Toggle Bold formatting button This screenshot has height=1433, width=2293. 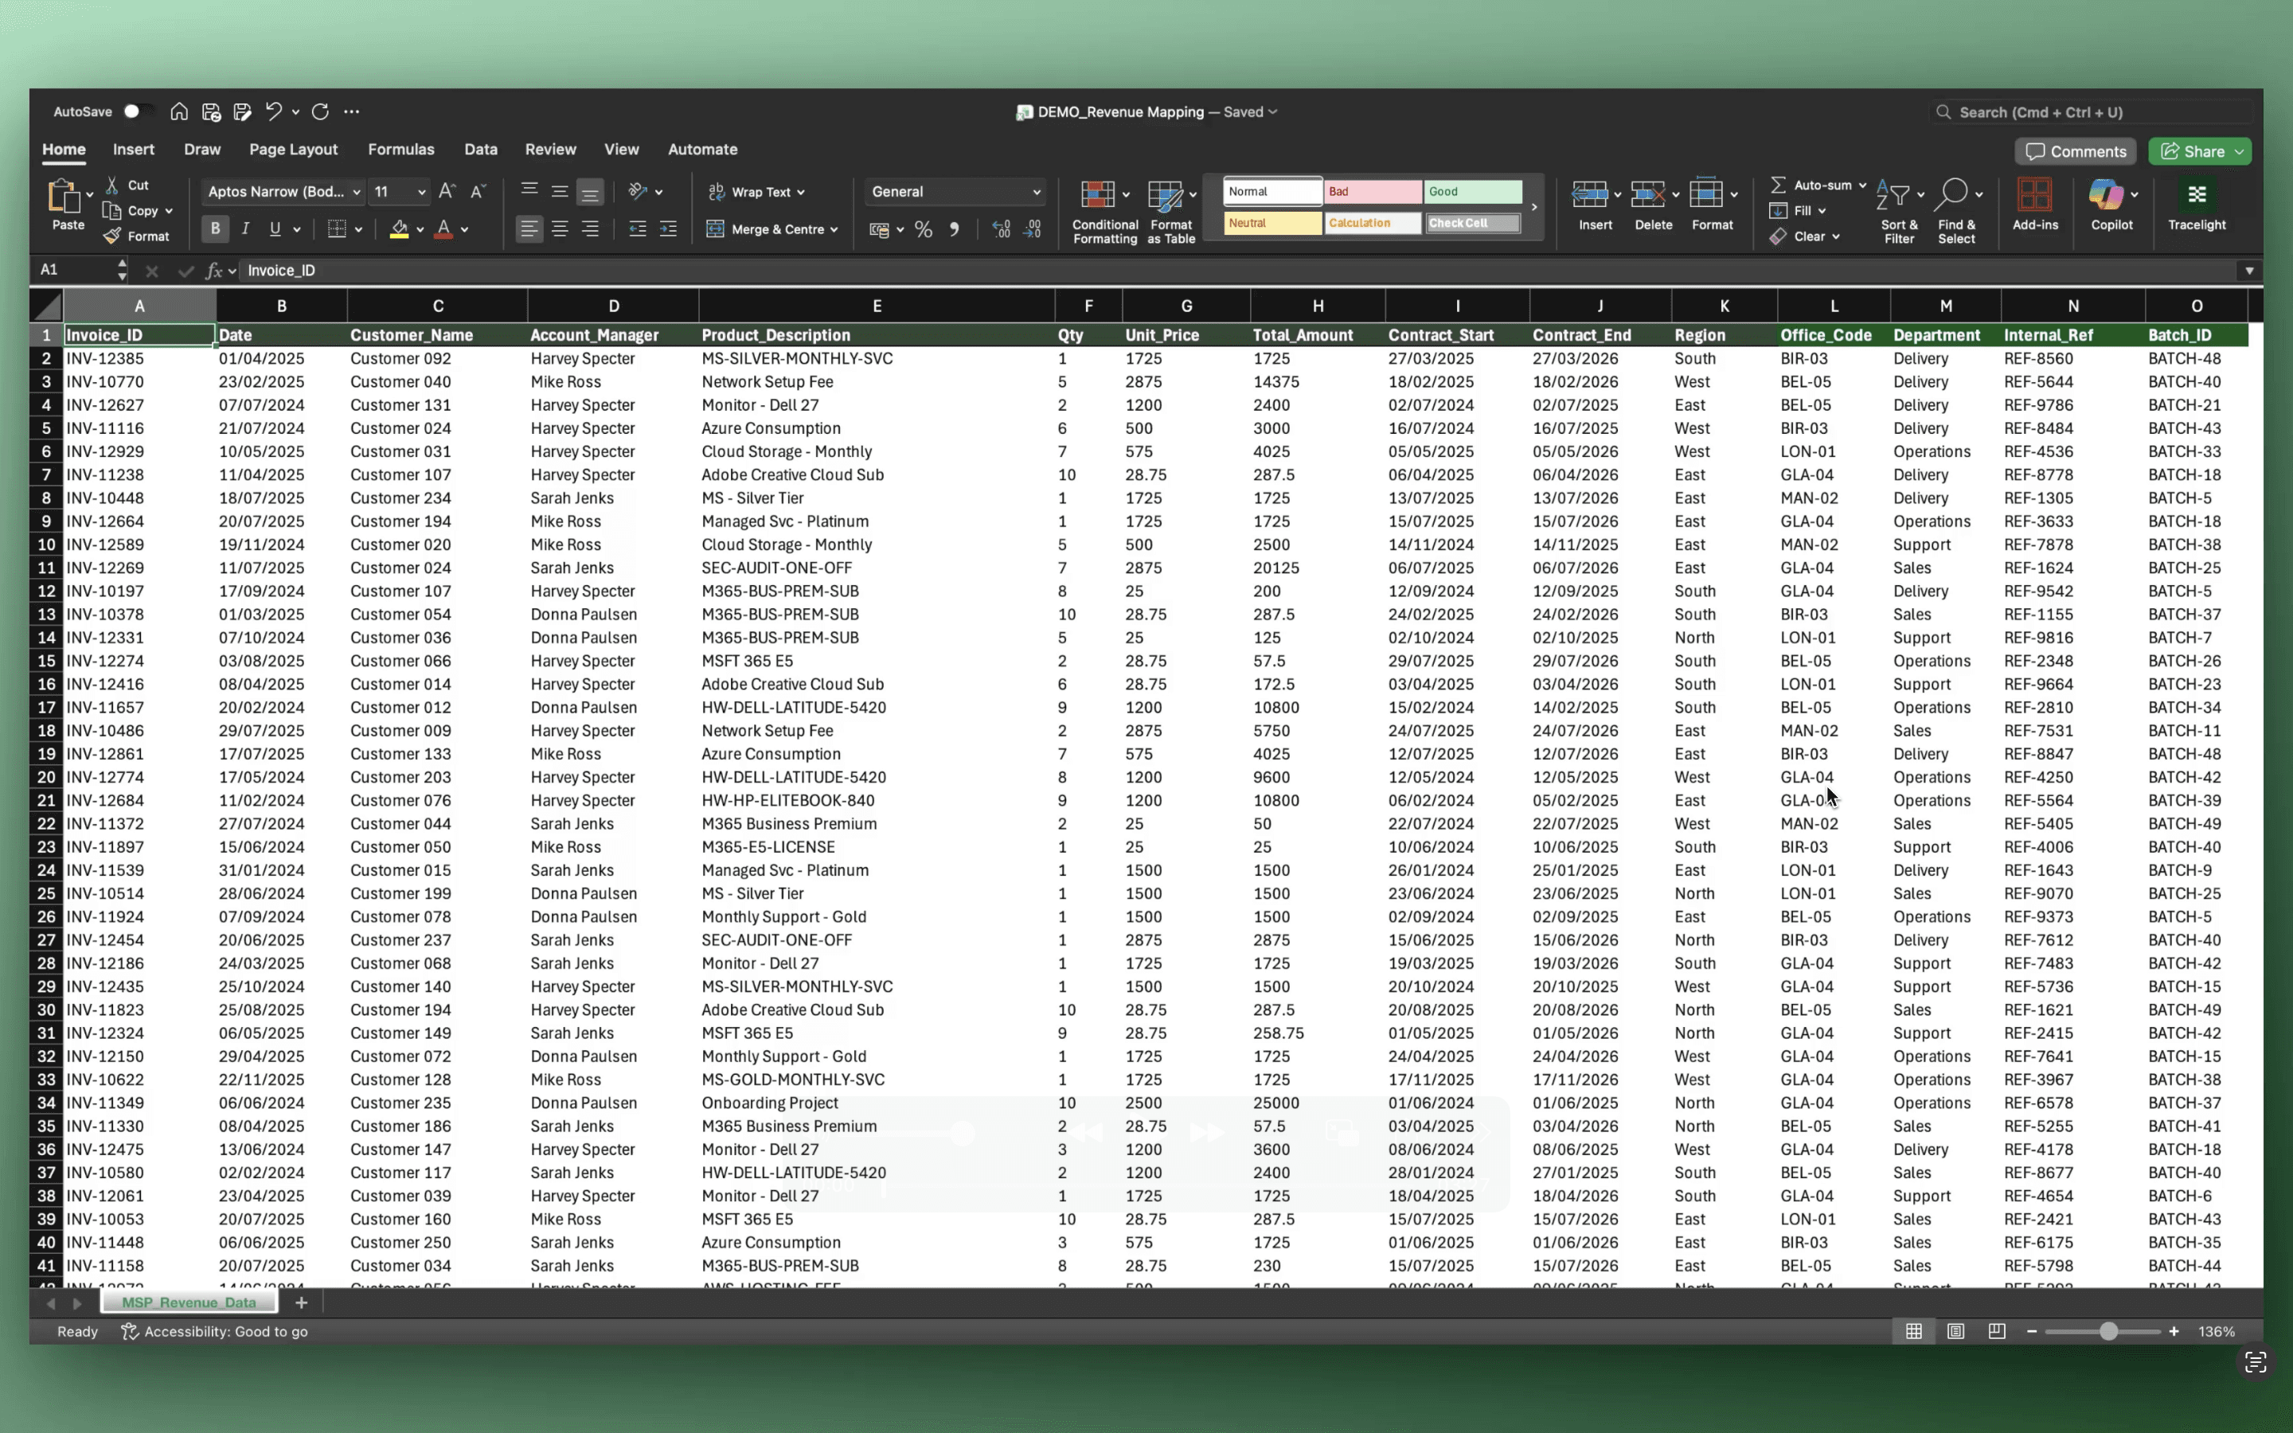[215, 229]
